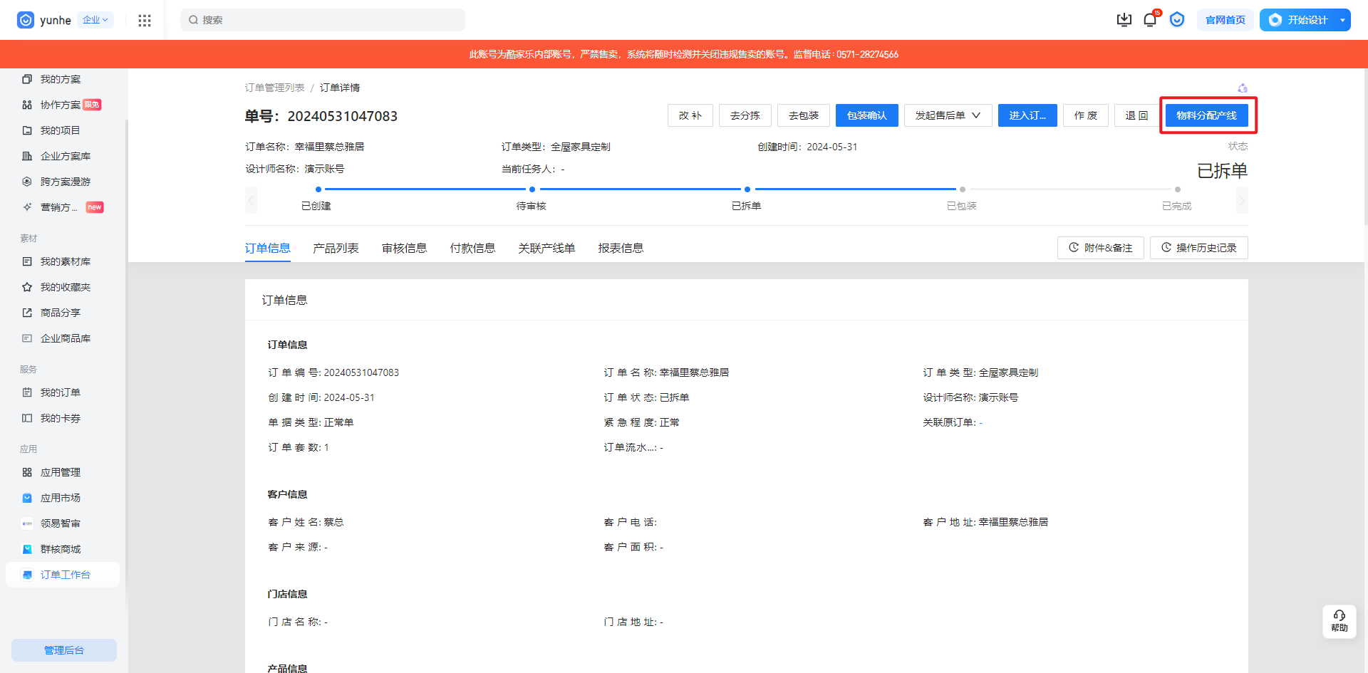Viewport: 1368px width, 673px height.
Task: Click the shield icon beside the bell
Action: pos(1176,20)
